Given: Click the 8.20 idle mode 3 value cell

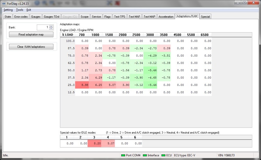Looking at the screenshot, I should 94,144.
